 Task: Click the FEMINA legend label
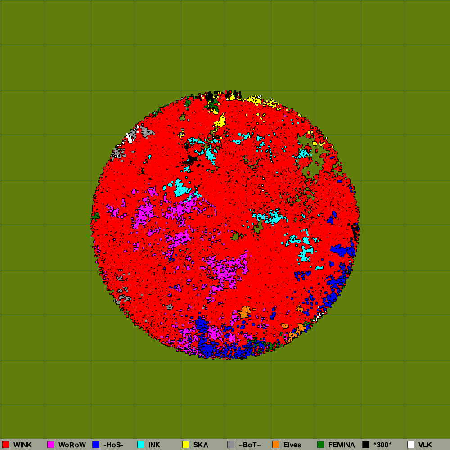coord(342,445)
